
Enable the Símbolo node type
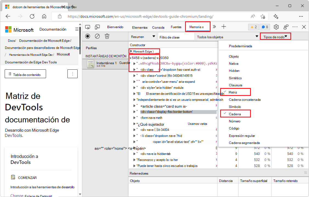(x=235, y=107)
